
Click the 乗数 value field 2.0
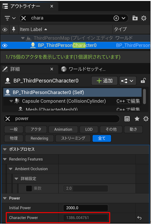(86, 188)
